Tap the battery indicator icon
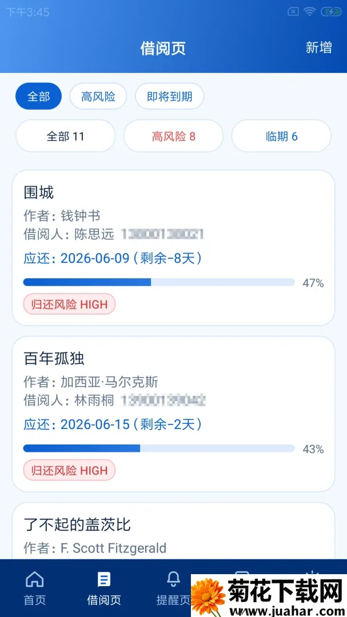 pos(331,12)
